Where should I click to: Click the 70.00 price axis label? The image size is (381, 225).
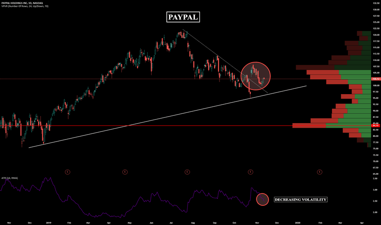pos(376,161)
